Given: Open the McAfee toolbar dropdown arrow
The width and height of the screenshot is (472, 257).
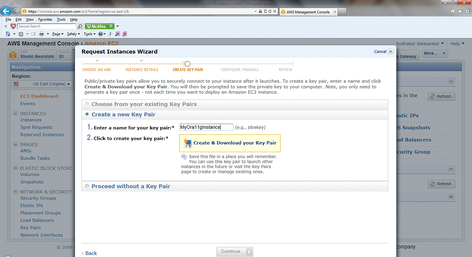Looking at the screenshot, I should (x=118, y=26).
